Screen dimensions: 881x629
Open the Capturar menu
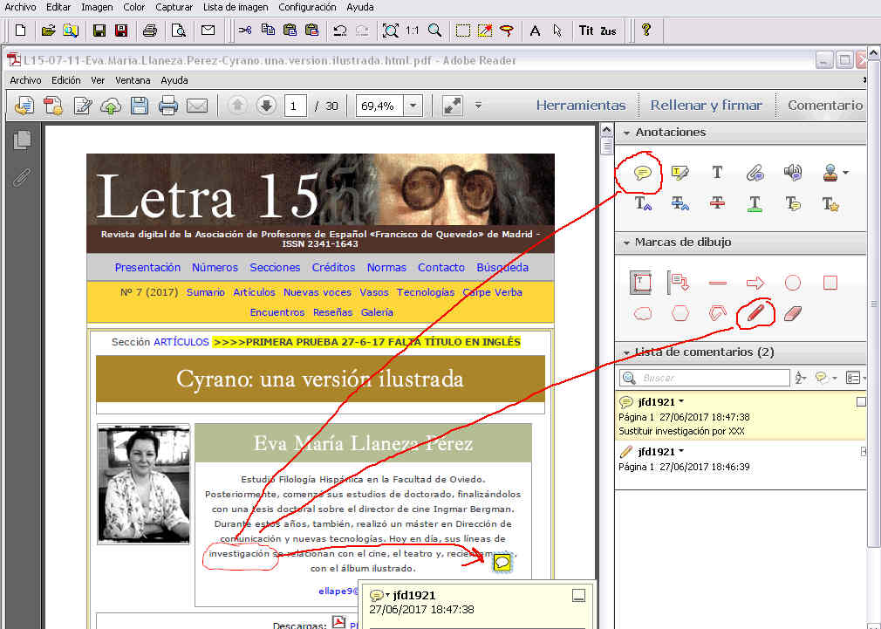pos(174,7)
